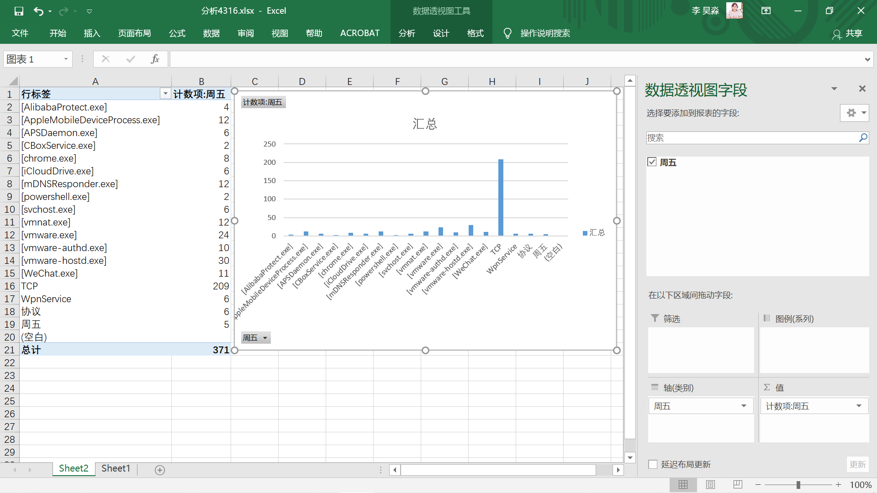Click the zoom slider handle
Viewport: 877px width, 493px height.
point(798,485)
